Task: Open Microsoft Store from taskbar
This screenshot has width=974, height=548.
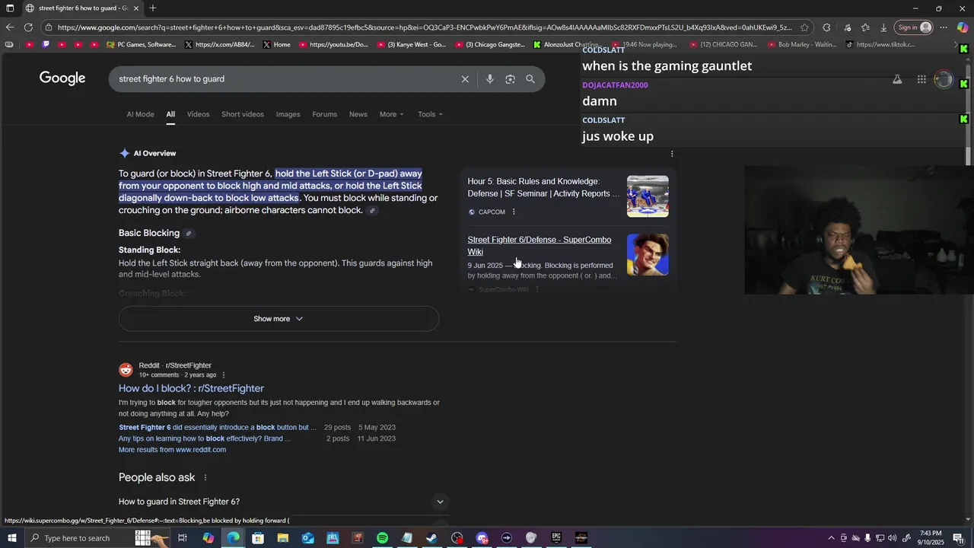Action: click(x=258, y=538)
